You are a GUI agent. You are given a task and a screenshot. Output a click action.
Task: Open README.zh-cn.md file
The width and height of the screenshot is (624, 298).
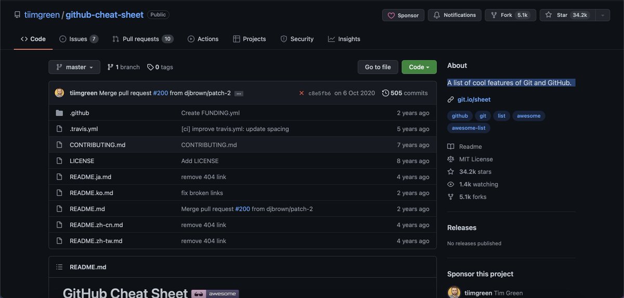(x=96, y=225)
